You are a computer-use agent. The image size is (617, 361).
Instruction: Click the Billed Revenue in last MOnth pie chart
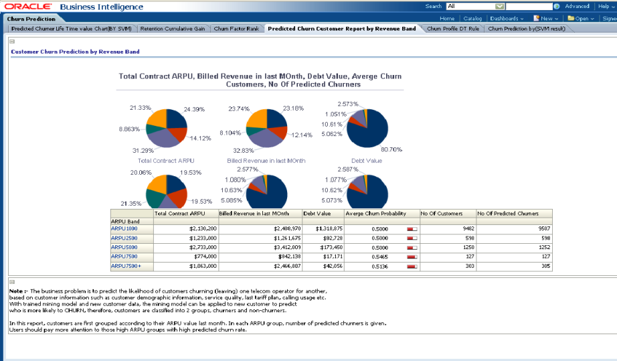267,128
